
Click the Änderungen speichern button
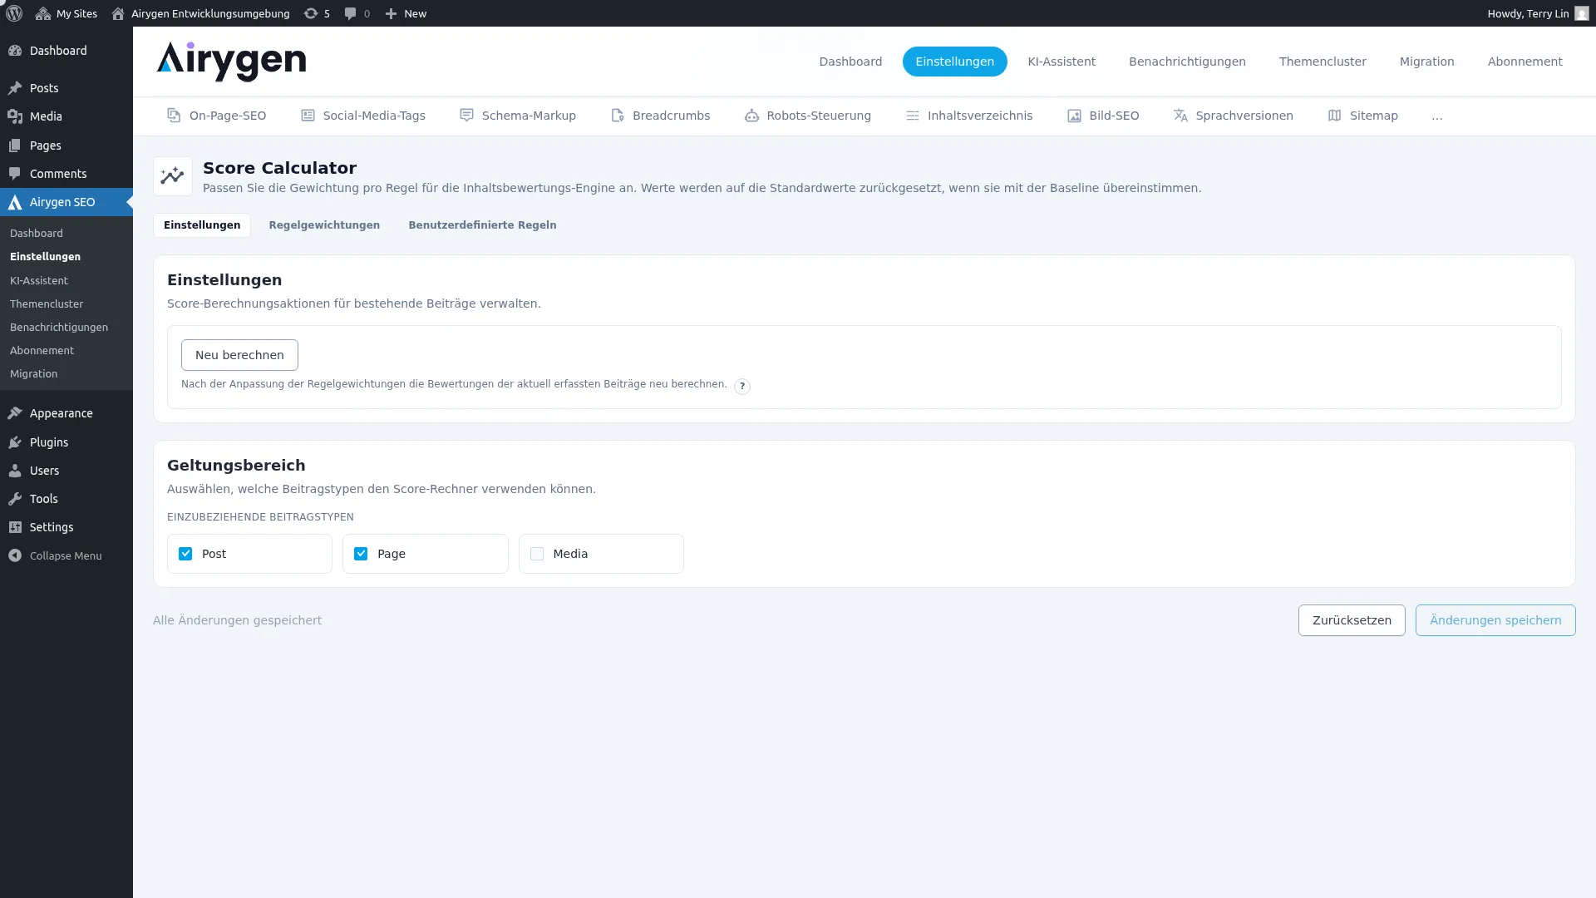(x=1495, y=620)
